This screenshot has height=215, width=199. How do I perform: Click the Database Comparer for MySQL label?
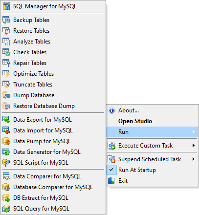pos(53,187)
